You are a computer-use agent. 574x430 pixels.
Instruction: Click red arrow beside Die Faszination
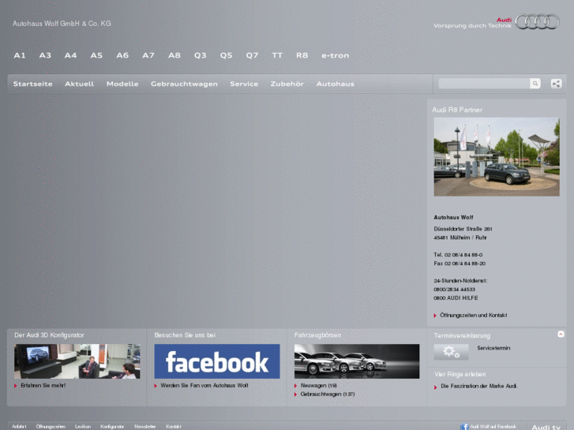[x=436, y=387]
